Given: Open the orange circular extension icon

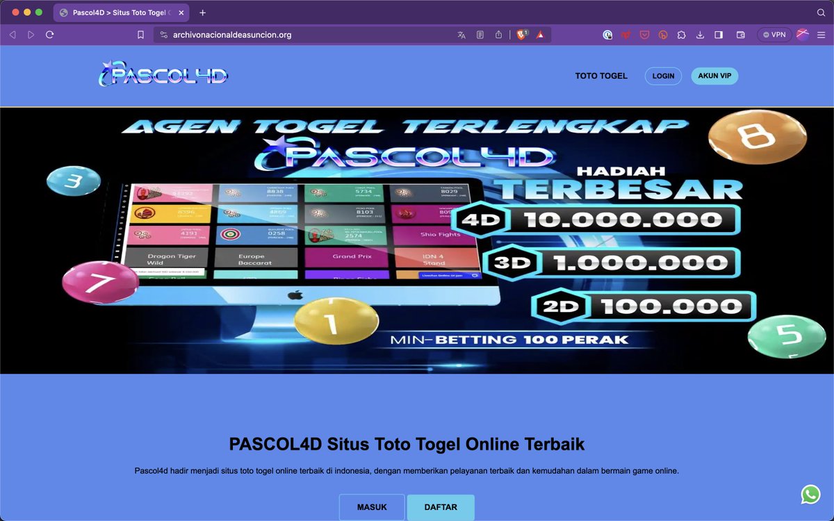Looking at the screenshot, I should 663,35.
